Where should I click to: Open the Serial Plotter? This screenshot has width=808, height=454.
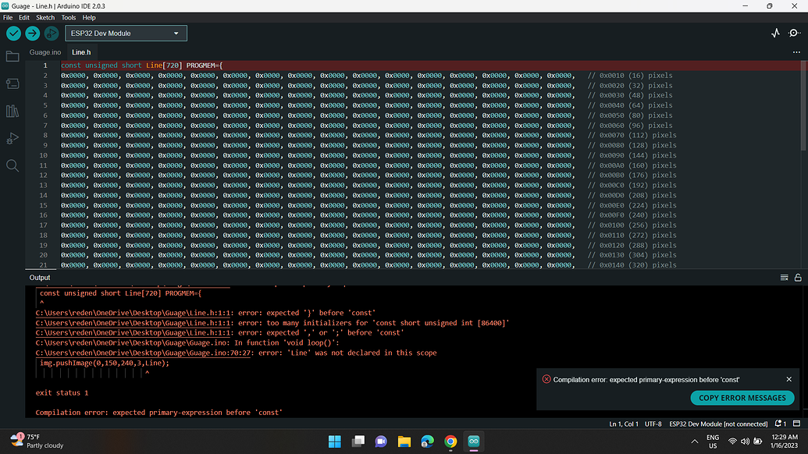click(x=775, y=33)
